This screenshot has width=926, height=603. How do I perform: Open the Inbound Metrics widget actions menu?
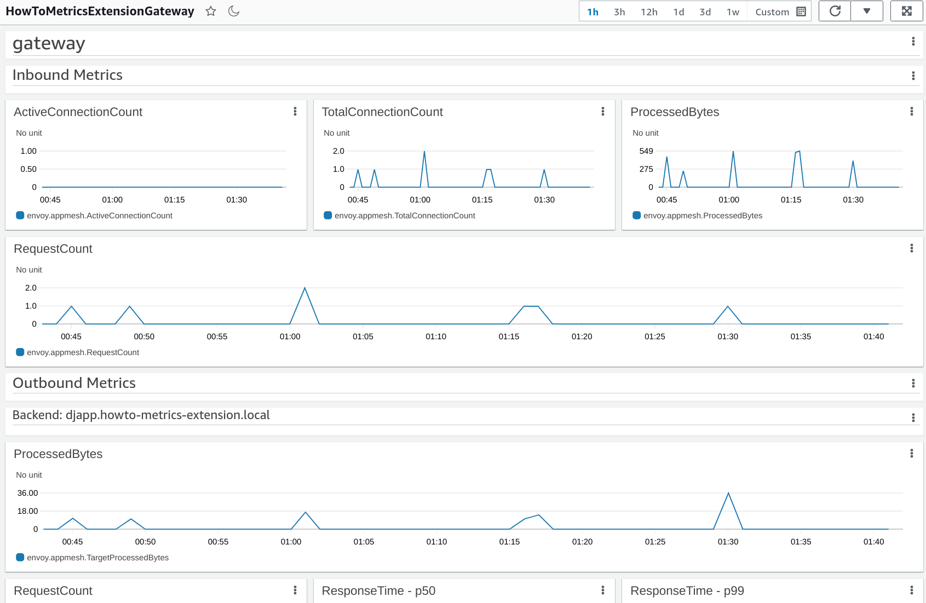tap(913, 76)
